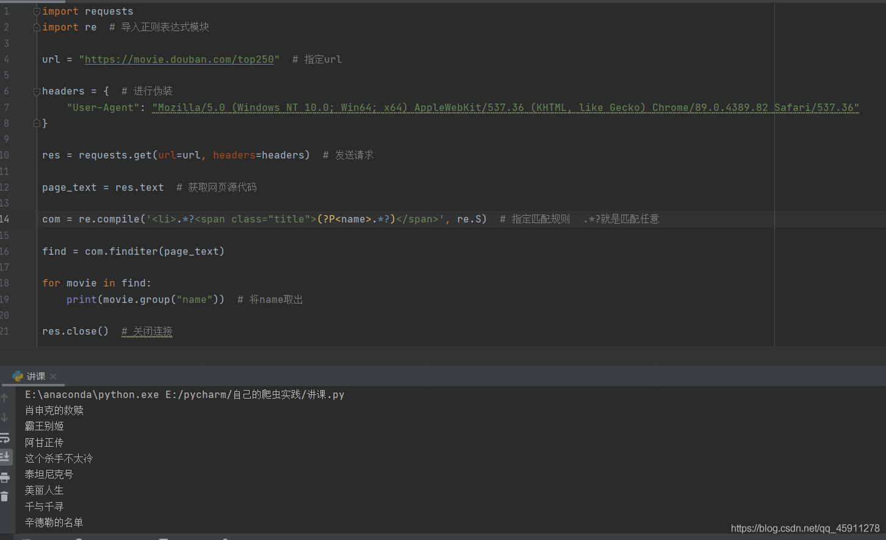Image resolution: width=886 pixels, height=540 pixels.
Task: Click the down stack trace arrow in Run panel
Action: pos(5,417)
